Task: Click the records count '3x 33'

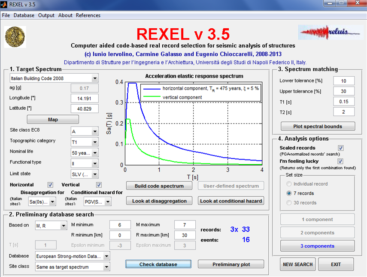Action: click(240, 229)
